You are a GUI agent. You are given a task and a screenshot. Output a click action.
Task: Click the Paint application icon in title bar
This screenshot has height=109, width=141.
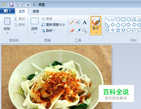(x=3, y=5)
